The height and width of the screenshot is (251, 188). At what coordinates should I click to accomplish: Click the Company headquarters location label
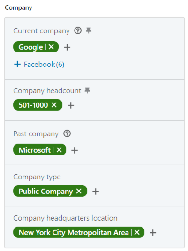click(65, 218)
